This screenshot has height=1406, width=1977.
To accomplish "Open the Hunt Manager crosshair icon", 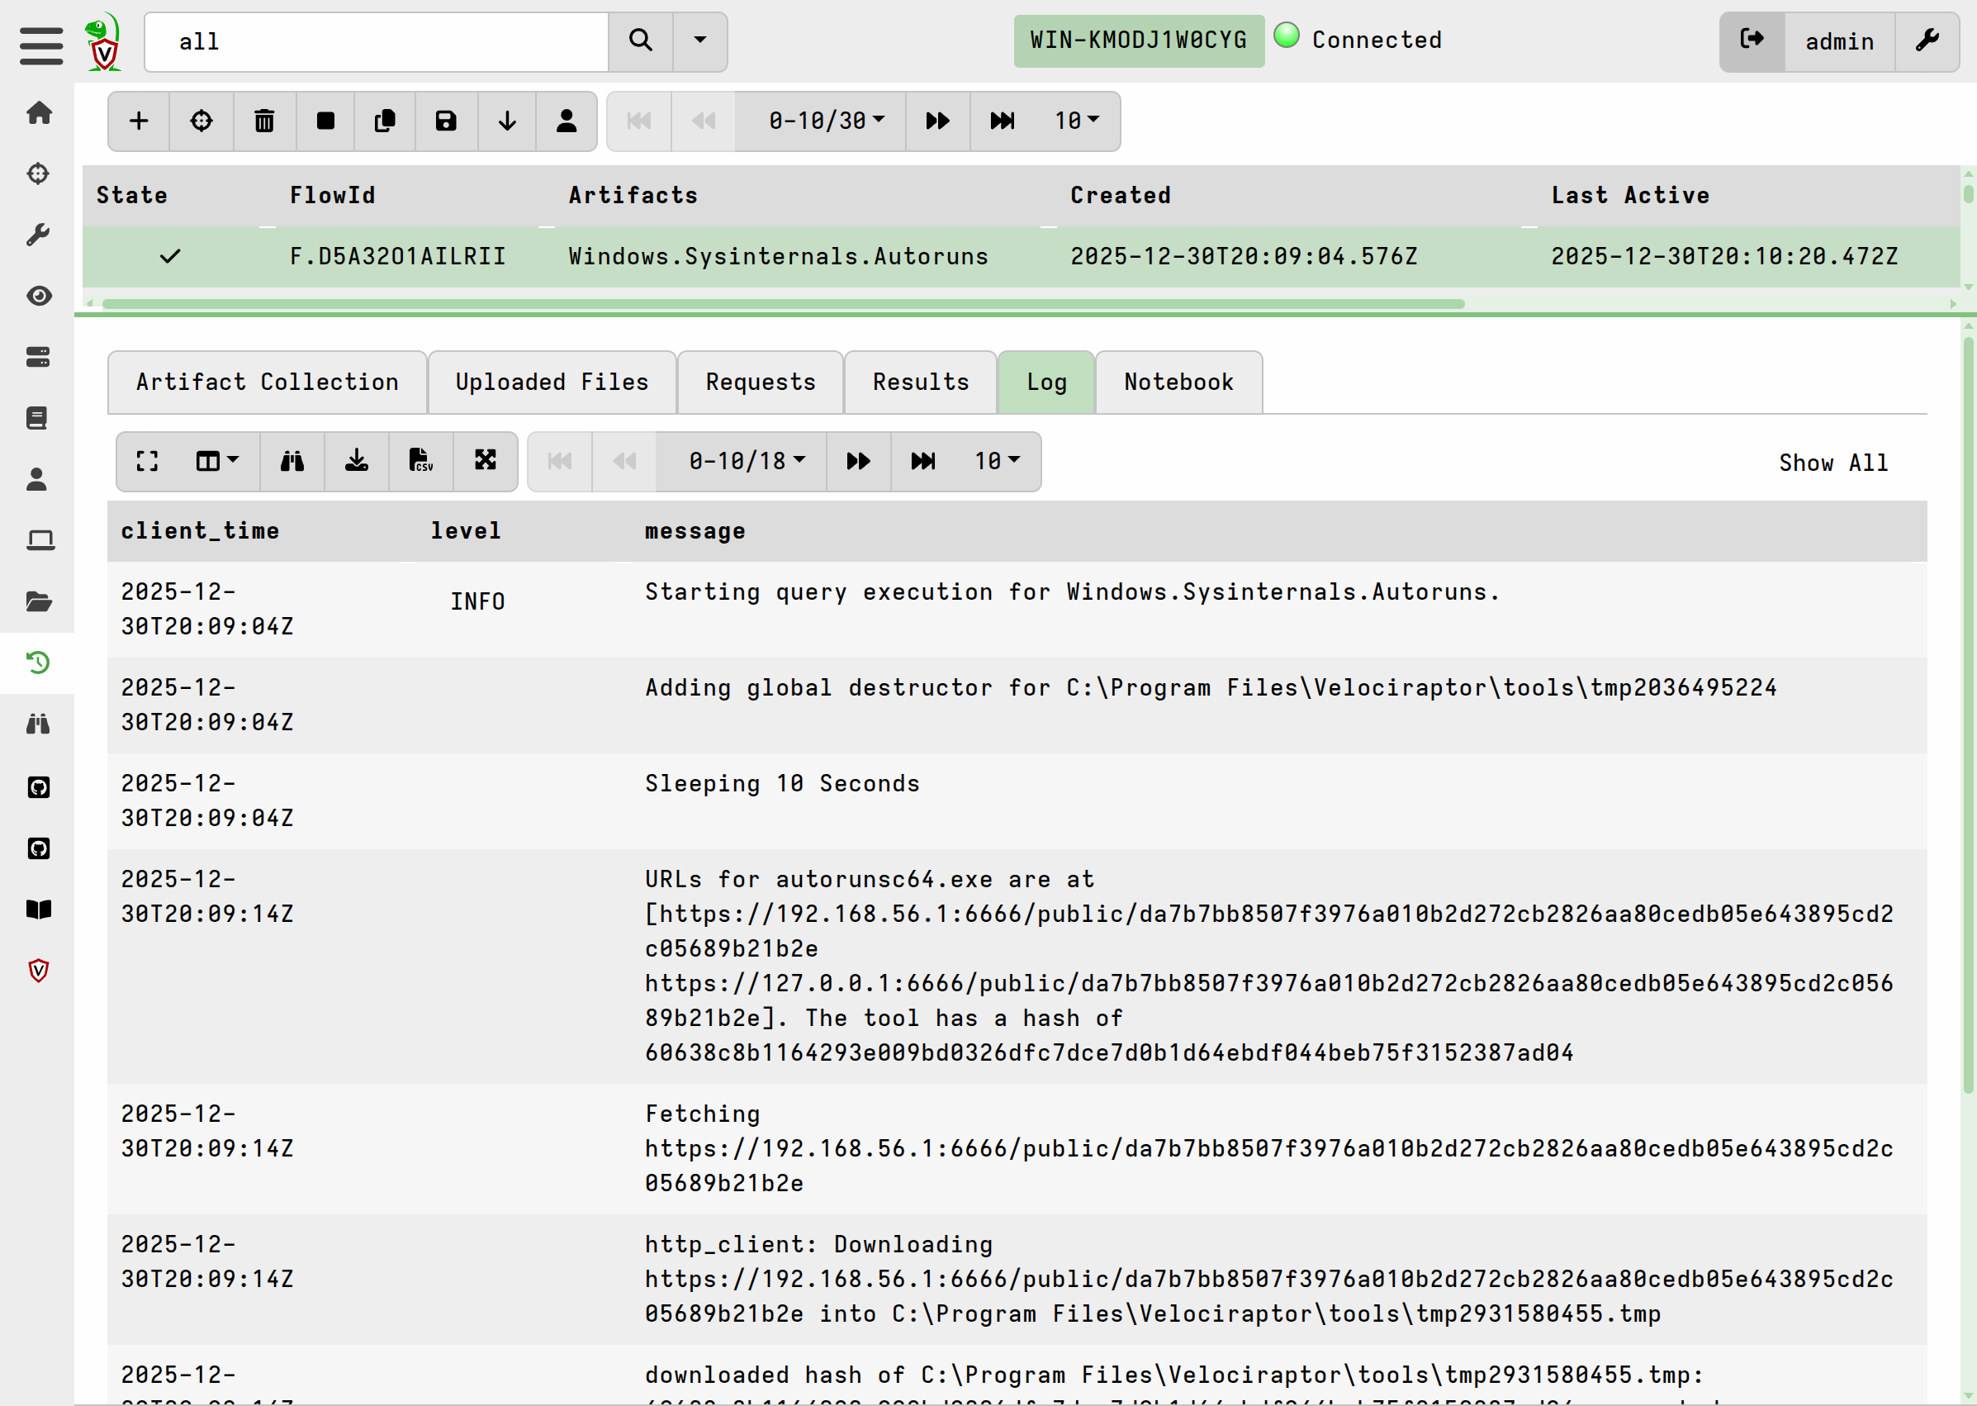I will [x=39, y=173].
